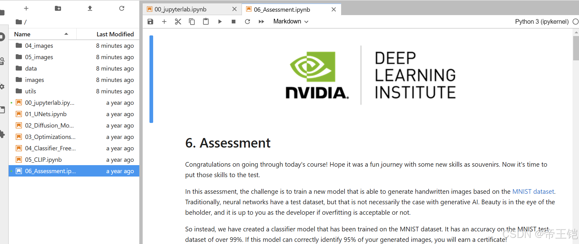Viewport: 579px width, 244px height.
Task: Open the data folder
Action: [74, 68]
